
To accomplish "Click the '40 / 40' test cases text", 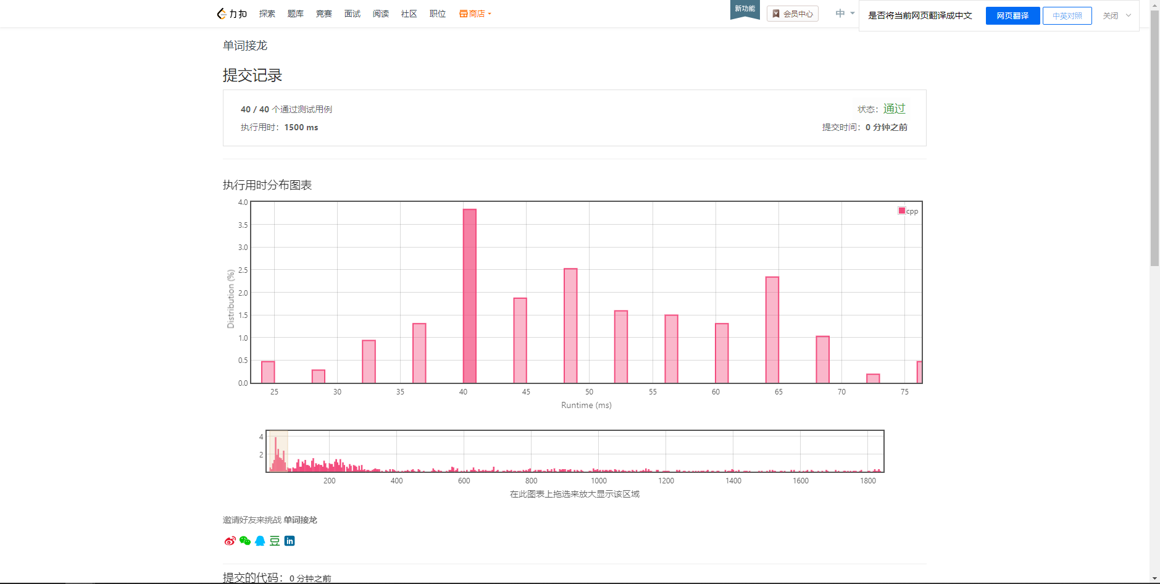I will 255,109.
